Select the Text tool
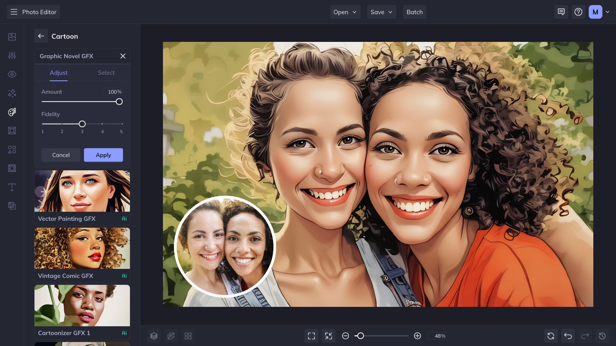This screenshot has height=346, width=616. click(12, 187)
